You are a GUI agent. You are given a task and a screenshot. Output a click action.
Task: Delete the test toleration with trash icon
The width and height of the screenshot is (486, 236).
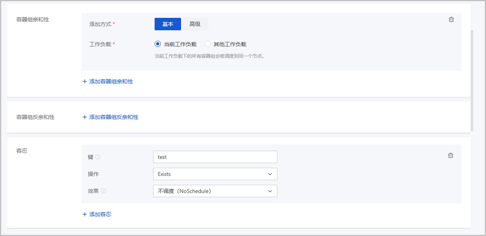450,156
